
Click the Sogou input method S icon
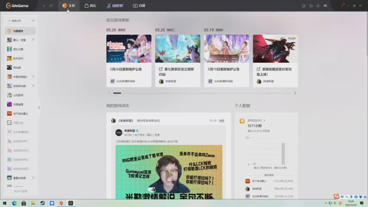tap(336, 196)
